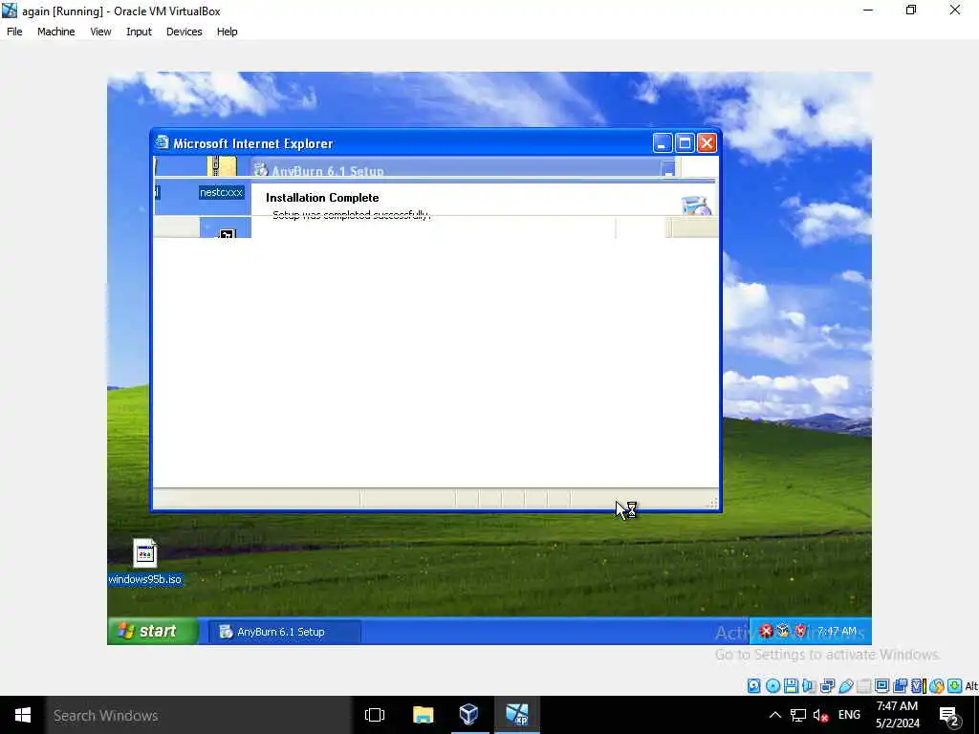Viewport: 979px width, 734px height.
Task: Click the VirtualBox guest additions tray icon
Action: pos(783,631)
